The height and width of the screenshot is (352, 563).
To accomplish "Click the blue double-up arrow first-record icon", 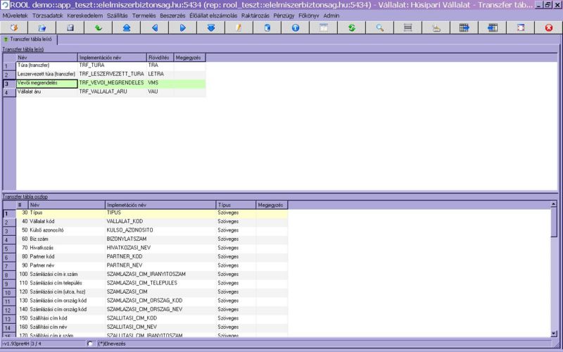I will 127,27.
